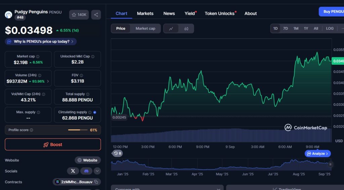The image size is (344, 190).
Task: Open the share icon button
Action: [x=96, y=15]
